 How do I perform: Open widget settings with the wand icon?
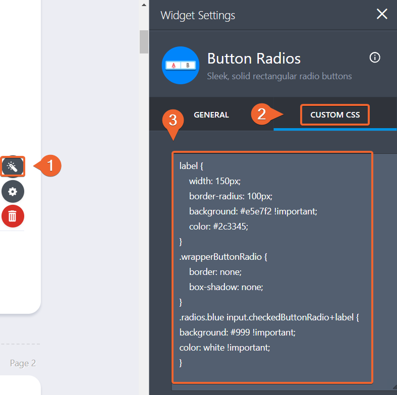[x=13, y=166]
